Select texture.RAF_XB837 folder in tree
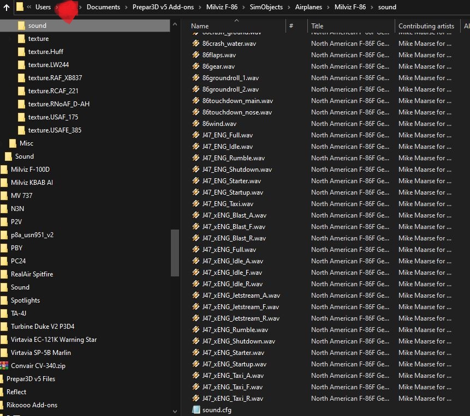The height and width of the screenshot is (416, 470). tap(55, 78)
